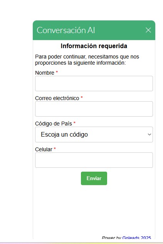163x244 pixels.
Task: Select the Celular input box
Action: [x=94, y=160]
